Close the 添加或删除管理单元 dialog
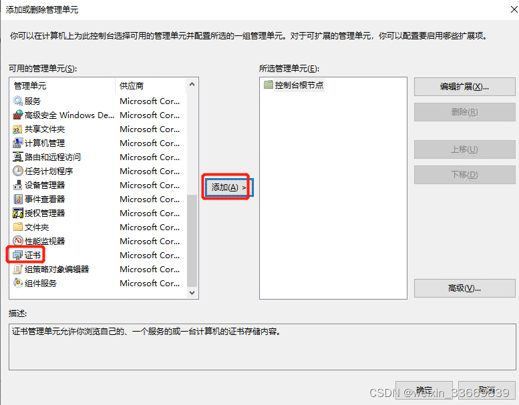Viewport: 519px width, 405px height. pyautogui.click(x=514, y=9)
